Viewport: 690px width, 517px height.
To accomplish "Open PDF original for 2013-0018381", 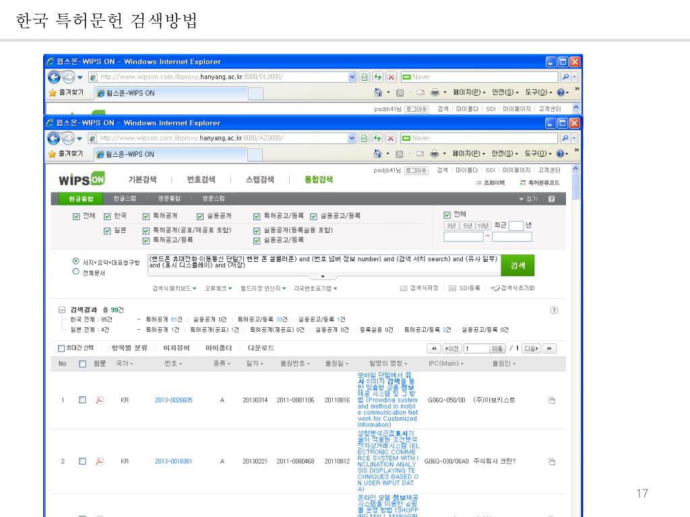I will coord(100,461).
